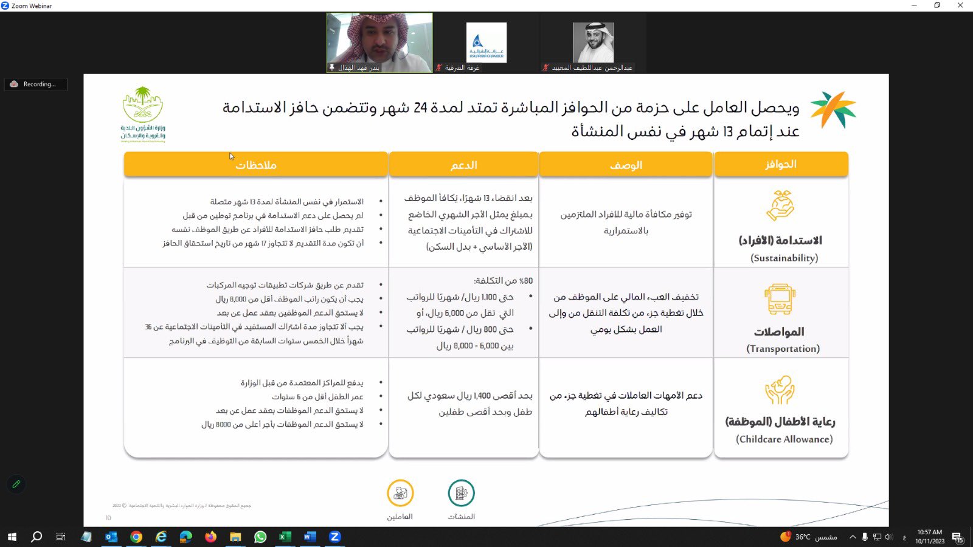This screenshot has height=547, width=973.
Task: Click the (Sustainability) label
Action: point(784,258)
